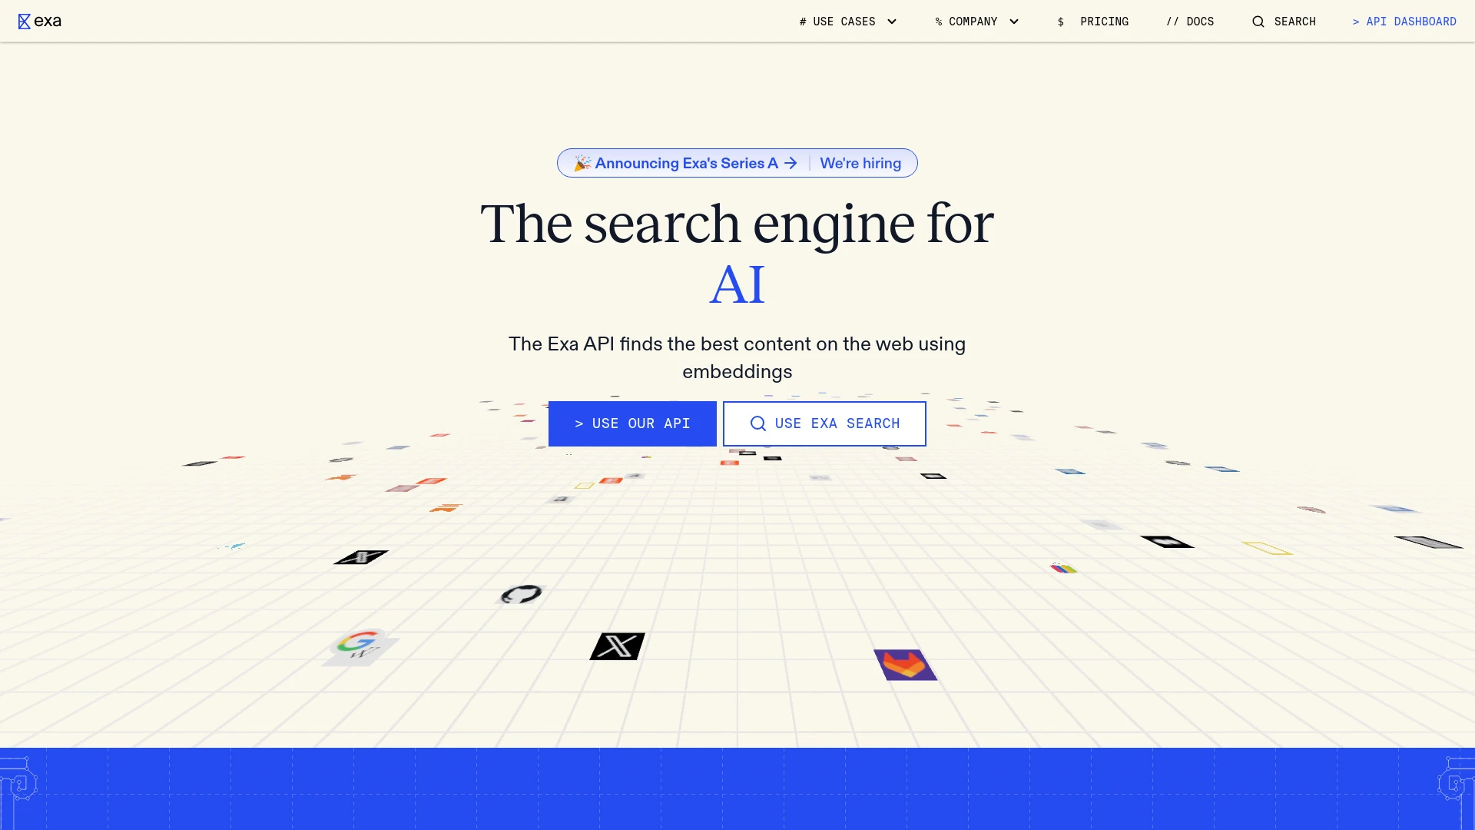The image size is (1475, 830).
Task: Toggle the Series A announcement banner
Action: coord(737,163)
